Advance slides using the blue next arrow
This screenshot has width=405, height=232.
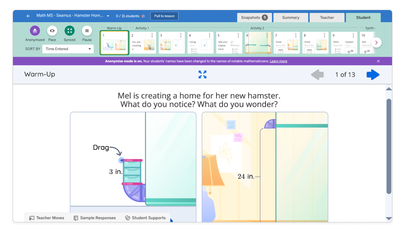pyautogui.click(x=373, y=74)
